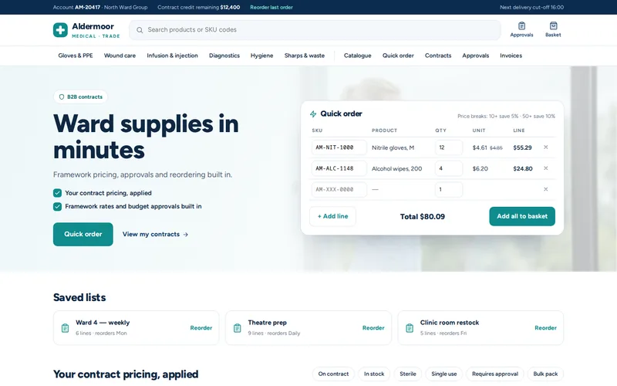617x386 pixels.
Task: Open Wound care category
Action: 120,56
